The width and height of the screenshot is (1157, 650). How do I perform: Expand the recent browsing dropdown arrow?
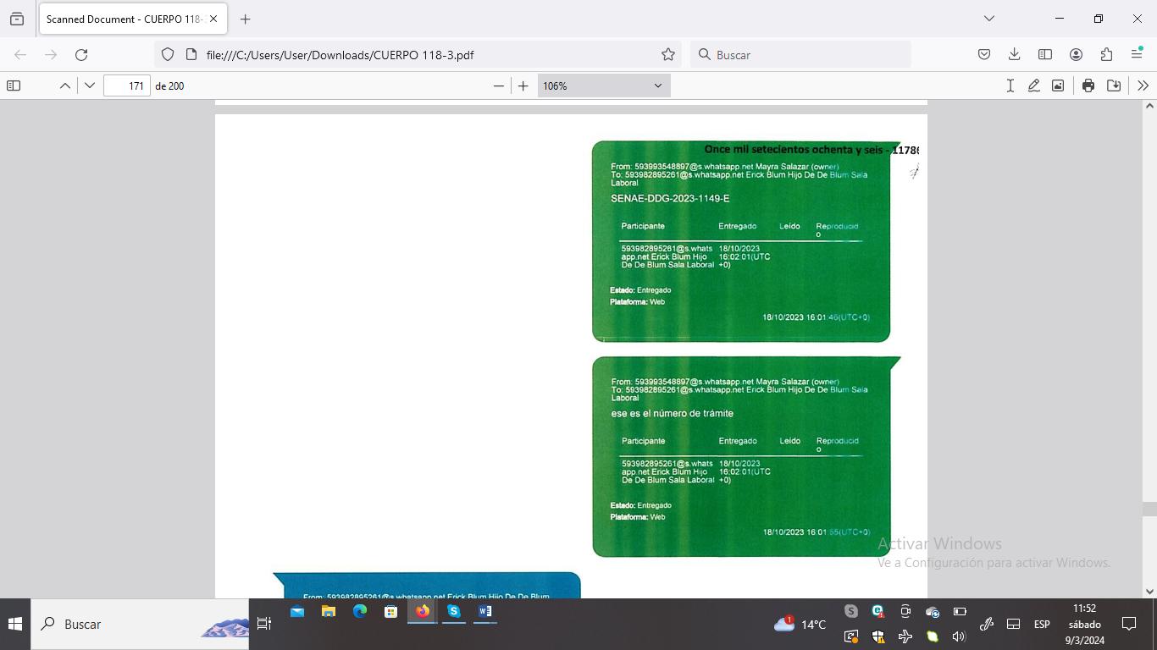pyautogui.click(x=17, y=19)
